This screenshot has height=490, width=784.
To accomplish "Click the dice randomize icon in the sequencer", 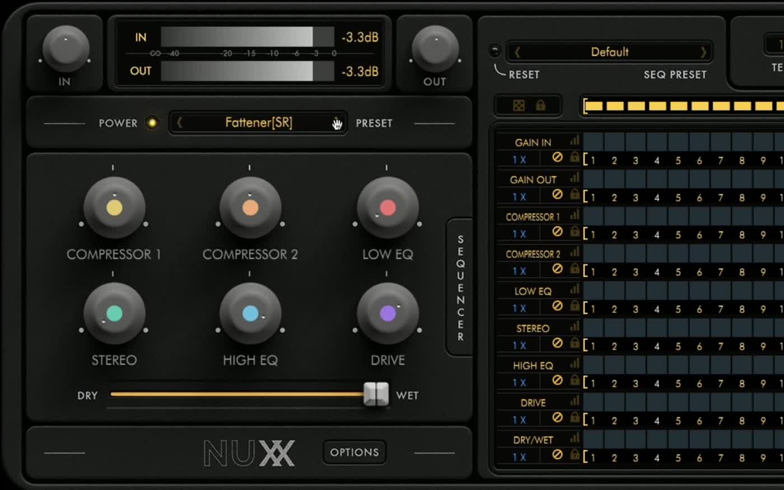I will coord(519,105).
